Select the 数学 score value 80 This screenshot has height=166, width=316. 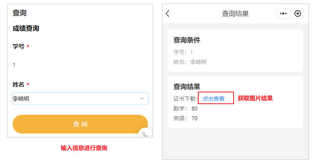[x=194, y=108]
